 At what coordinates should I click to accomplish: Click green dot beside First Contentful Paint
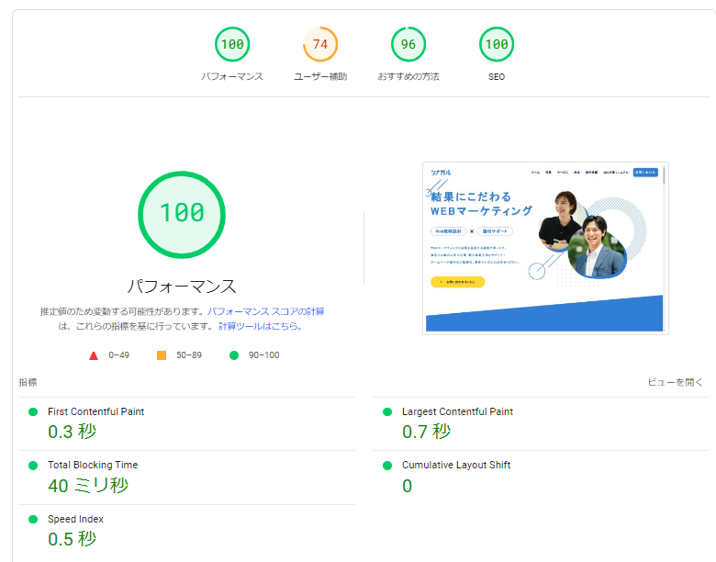point(33,412)
